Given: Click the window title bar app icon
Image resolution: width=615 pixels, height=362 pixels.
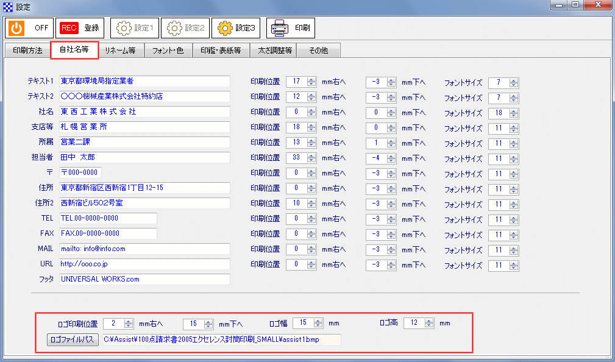Looking at the screenshot, I should pos(7,7).
